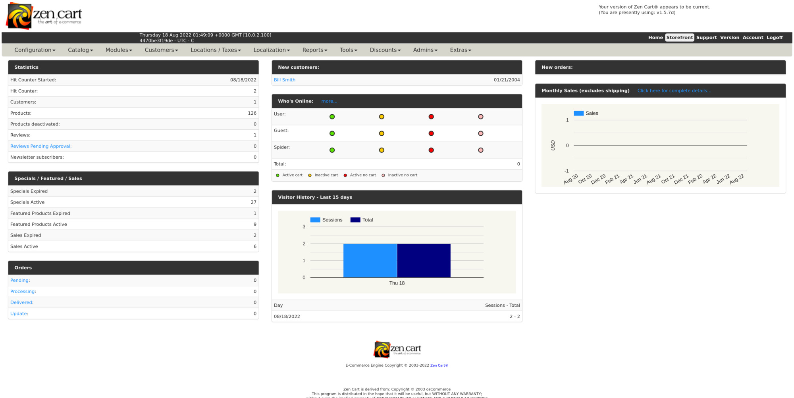794x398 pixels.
Task: Click the Zen Cart logo in header
Action: [x=44, y=16]
